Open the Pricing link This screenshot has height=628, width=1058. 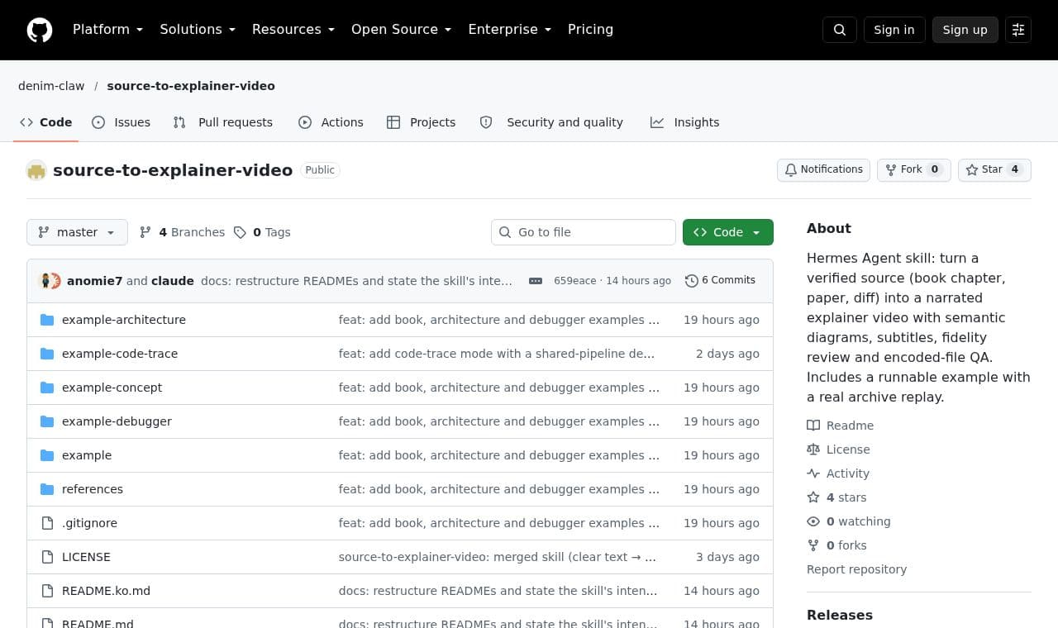tap(590, 30)
